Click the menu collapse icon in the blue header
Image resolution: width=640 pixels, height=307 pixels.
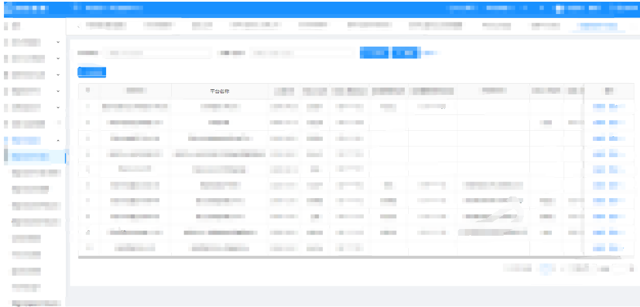click(x=77, y=8)
